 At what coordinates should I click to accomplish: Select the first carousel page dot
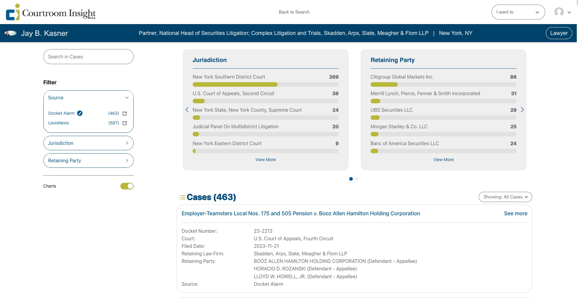point(351,179)
